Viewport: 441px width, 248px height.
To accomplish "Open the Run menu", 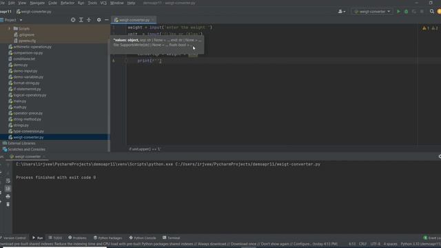I will click(81, 3).
